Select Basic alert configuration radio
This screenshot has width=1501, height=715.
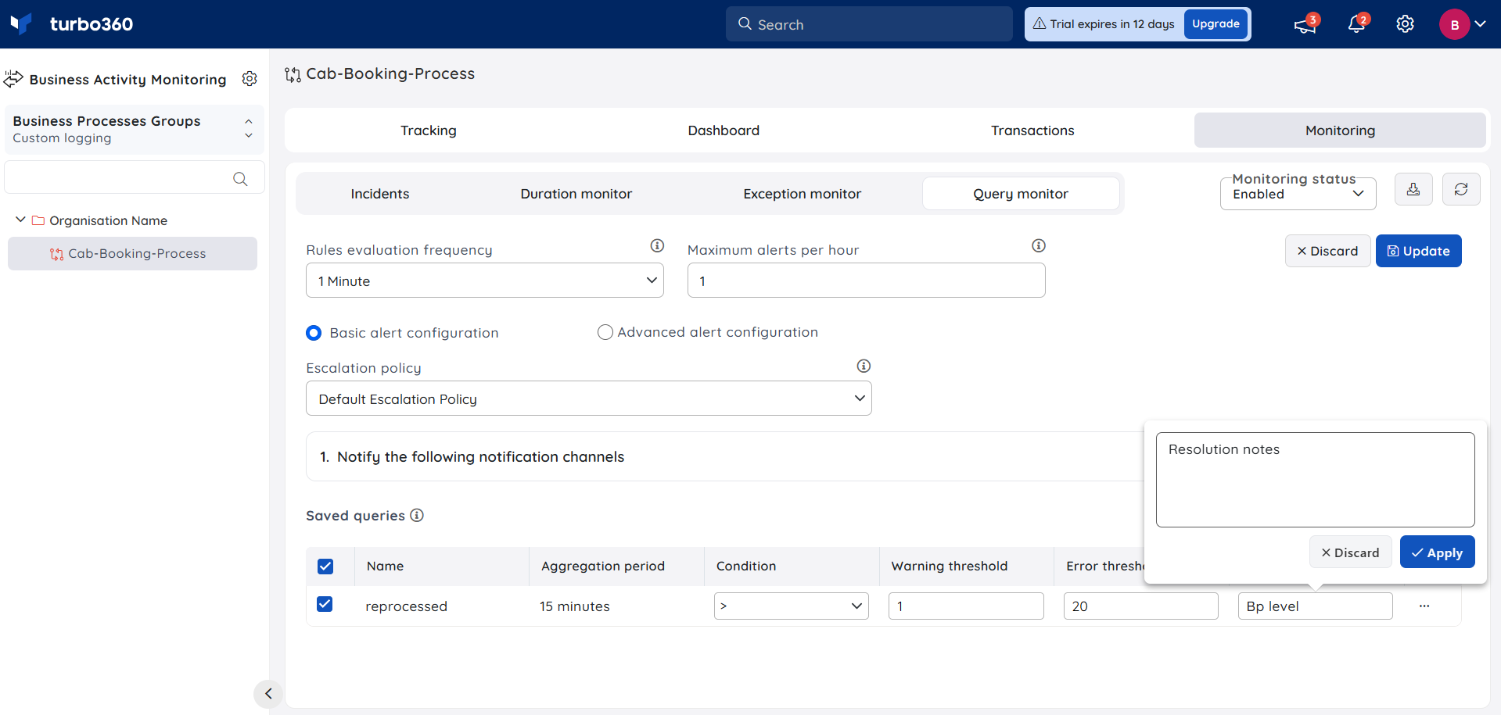(x=314, y=333)
